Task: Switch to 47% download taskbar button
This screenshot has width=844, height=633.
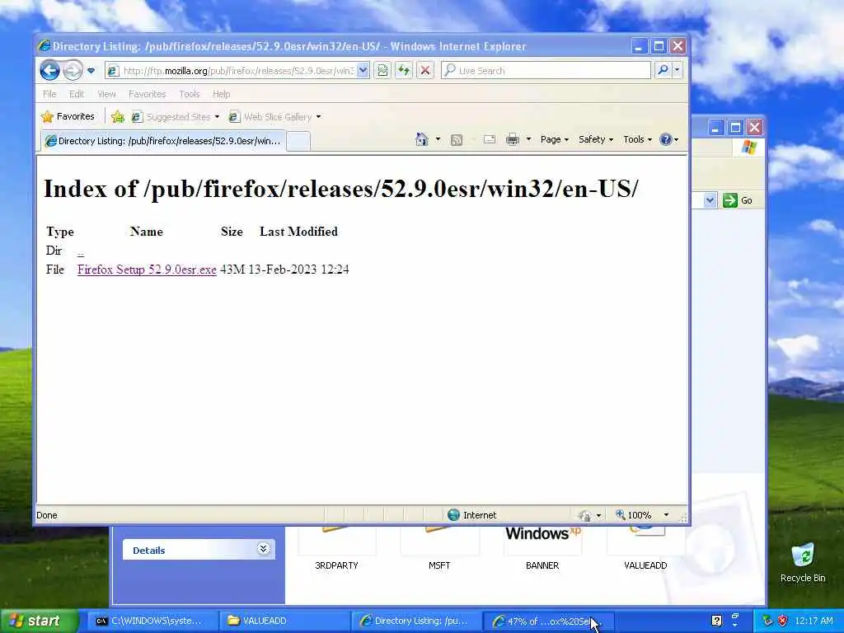Action: click(547, 621)
